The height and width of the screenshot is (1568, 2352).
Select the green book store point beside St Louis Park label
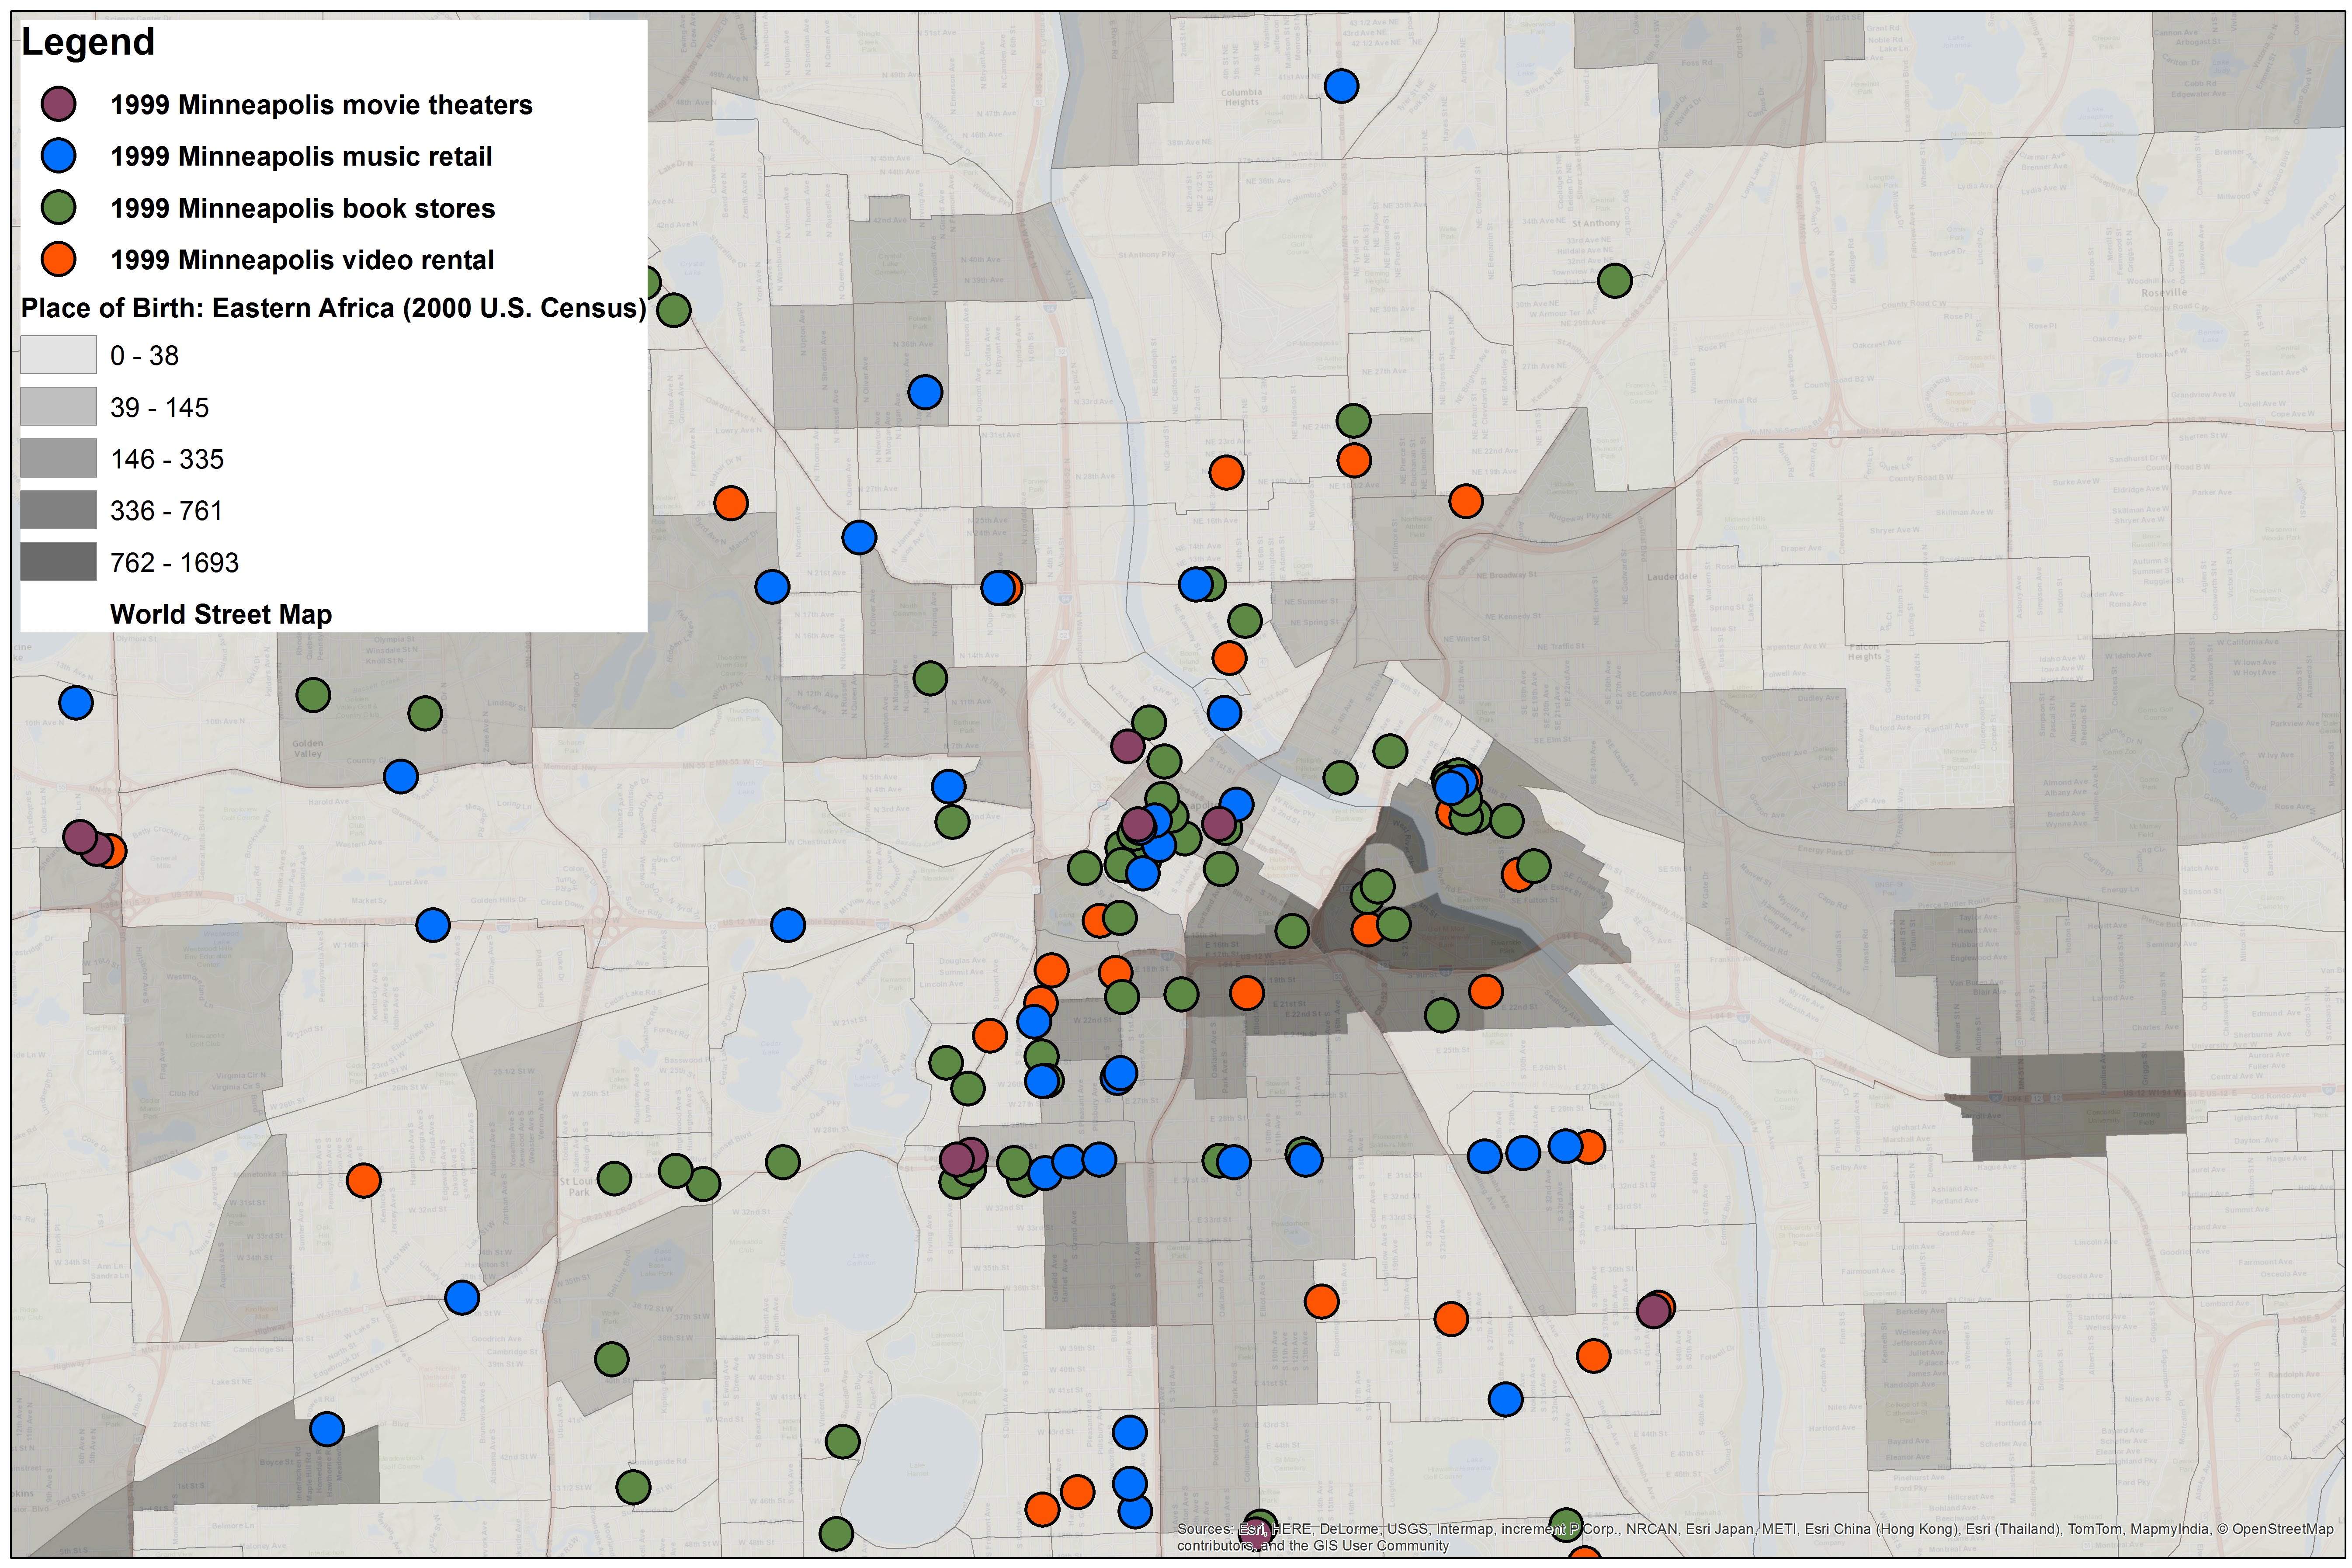coord(614,1178)
